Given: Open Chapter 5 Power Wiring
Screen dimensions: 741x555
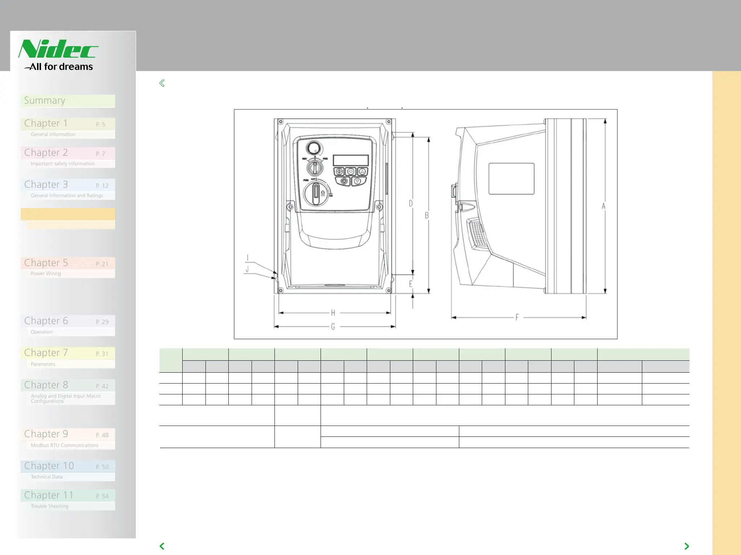Looking at the screenshot, I should (68, 268).
